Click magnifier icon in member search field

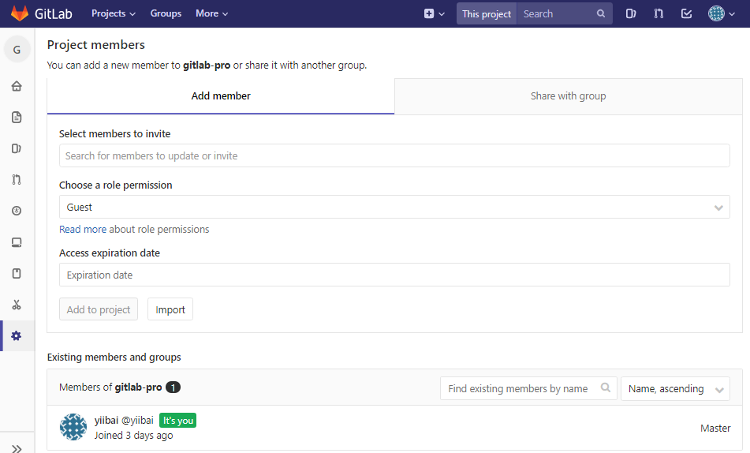pos(606,387)
